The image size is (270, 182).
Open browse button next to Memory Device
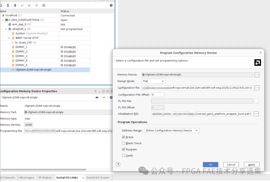click(x=257, y=75)
